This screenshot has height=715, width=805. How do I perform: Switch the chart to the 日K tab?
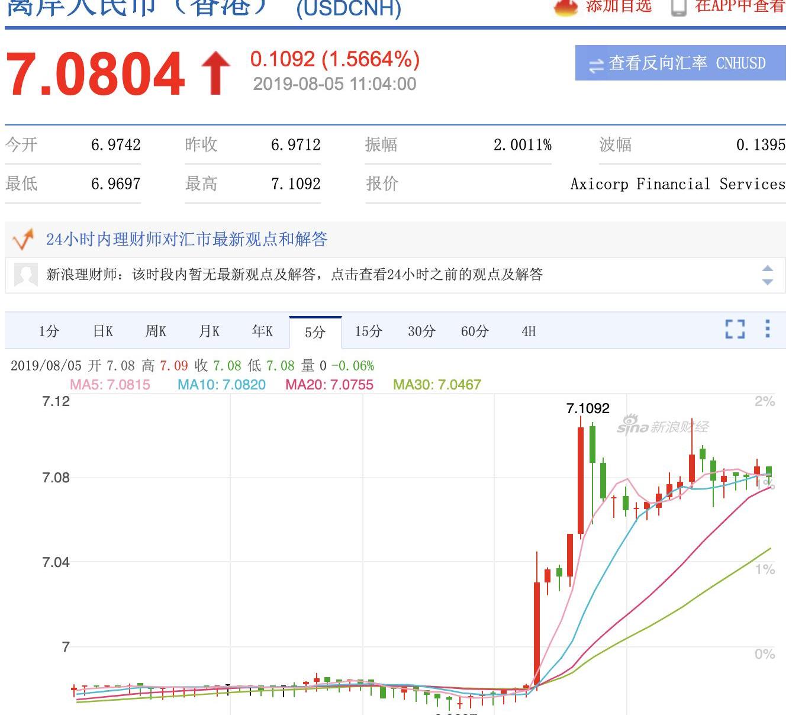pos(103,331)
